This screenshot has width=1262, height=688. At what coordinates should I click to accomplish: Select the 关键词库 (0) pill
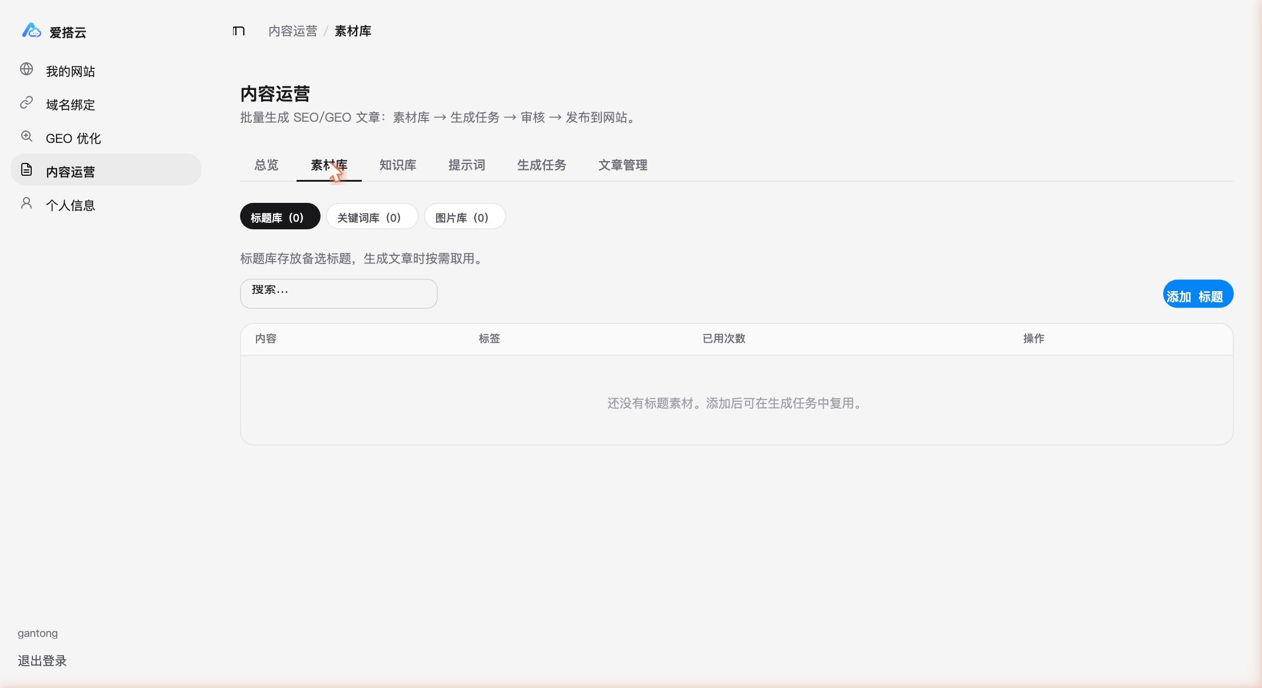[x=372, y=216]
